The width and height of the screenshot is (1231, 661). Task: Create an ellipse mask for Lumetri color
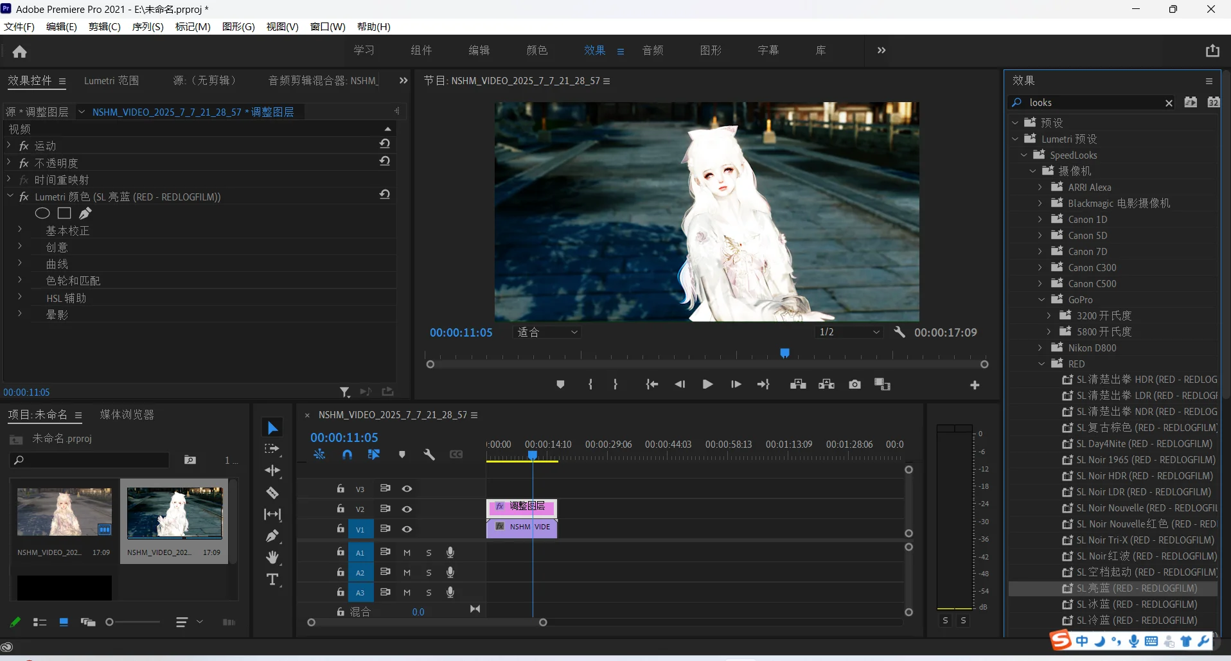(x=42, y=213)
